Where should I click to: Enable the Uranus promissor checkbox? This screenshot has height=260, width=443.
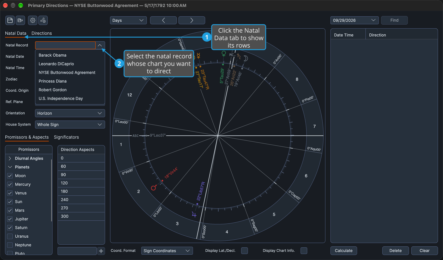click(x=10, y=236)
